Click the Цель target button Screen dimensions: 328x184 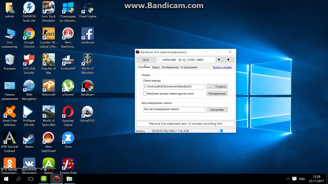pyautogui.click(x=146, y=60)
